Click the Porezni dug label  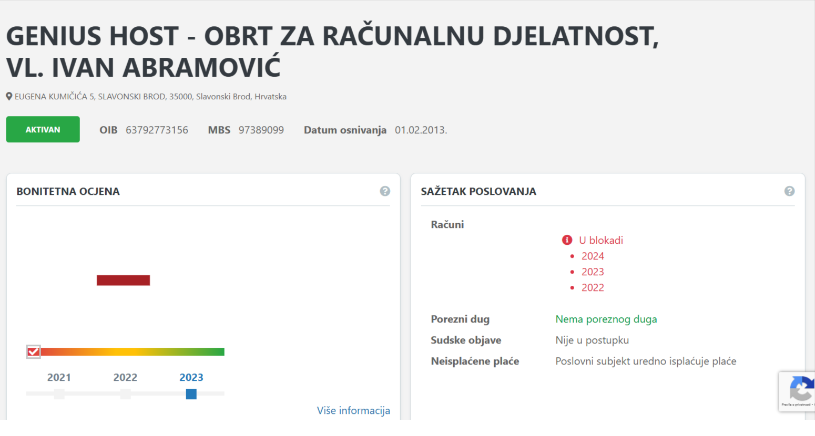[x=460, y=319]
